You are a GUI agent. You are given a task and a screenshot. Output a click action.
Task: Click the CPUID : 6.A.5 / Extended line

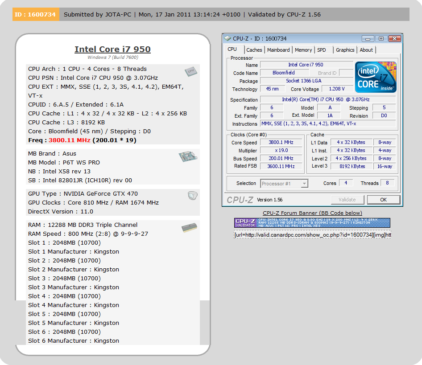coord(76,104)
